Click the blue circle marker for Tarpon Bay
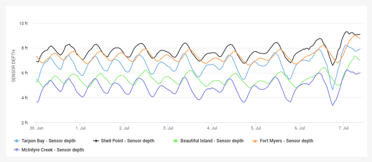 (x=16, y=141)
